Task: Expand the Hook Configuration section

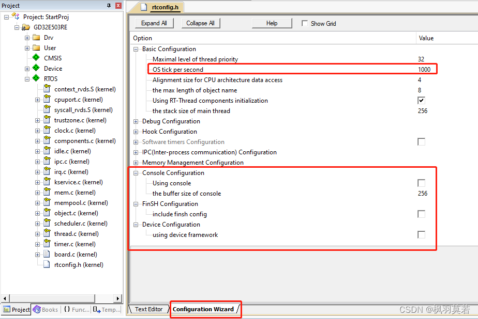Action: coord(136,132)
